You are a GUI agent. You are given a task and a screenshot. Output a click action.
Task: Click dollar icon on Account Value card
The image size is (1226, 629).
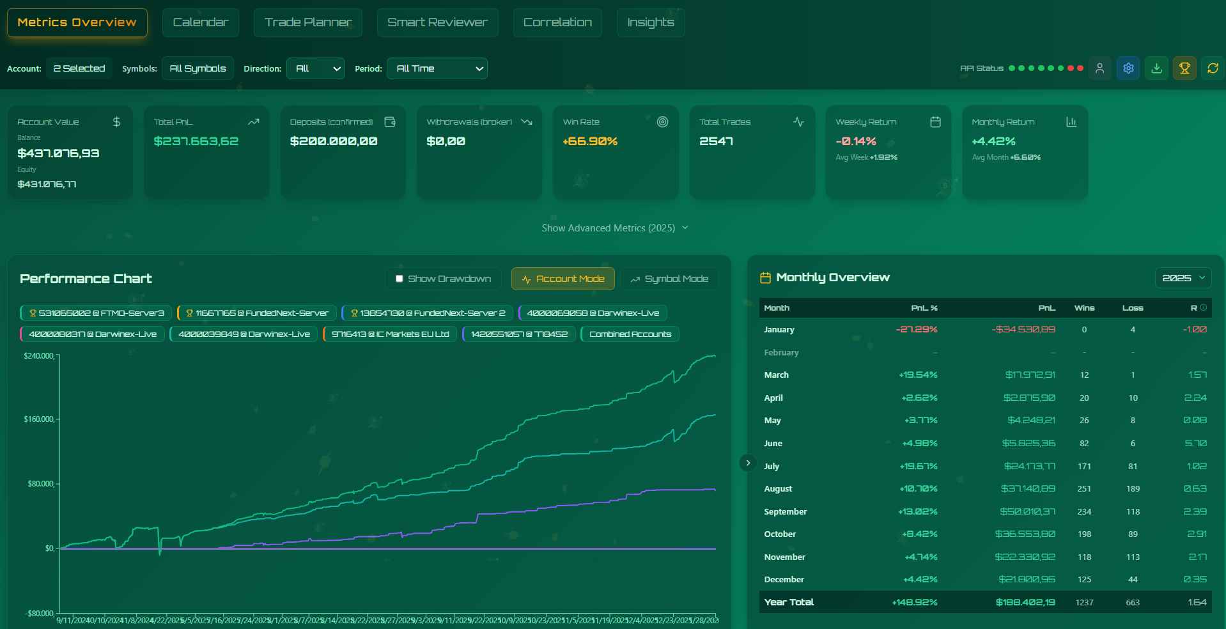tap(116, 121)
